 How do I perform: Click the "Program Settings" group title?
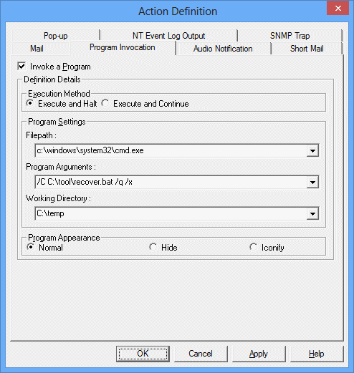tap(57, 122)
